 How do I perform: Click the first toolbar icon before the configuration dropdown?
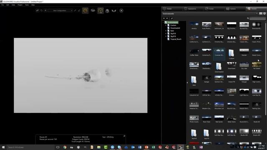click(x=37, y=10)
